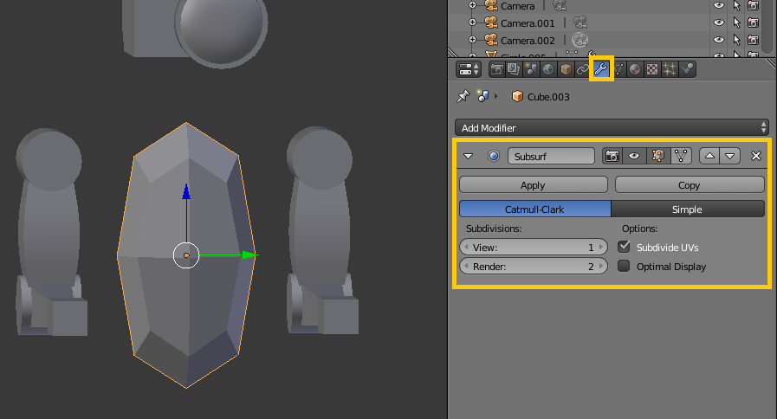Click the breadcrumb arrow after scene icon
The width and height of the screenshot is (777, 419).
(496, 96)
